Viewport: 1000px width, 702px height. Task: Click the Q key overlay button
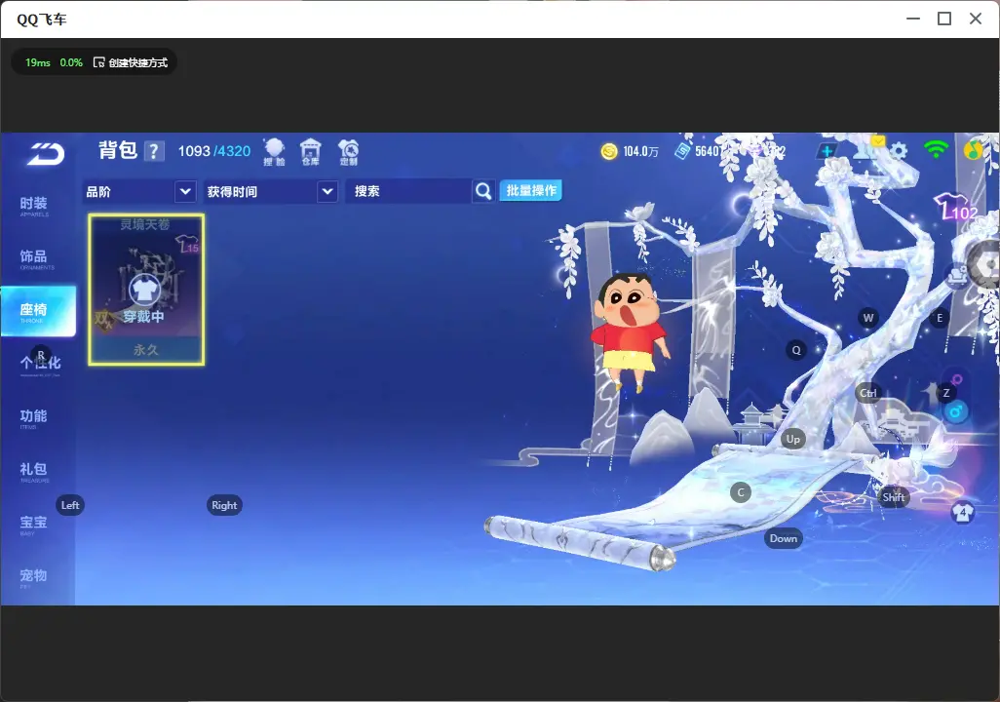point(796,350)
